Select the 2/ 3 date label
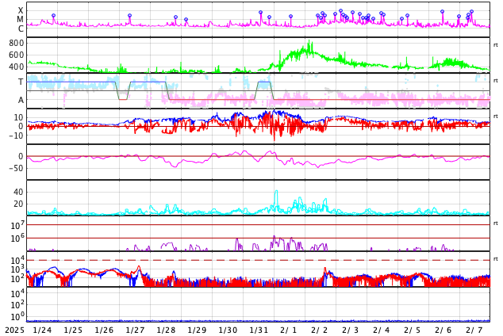The image size is (503, 336). [x=351, y=330]
